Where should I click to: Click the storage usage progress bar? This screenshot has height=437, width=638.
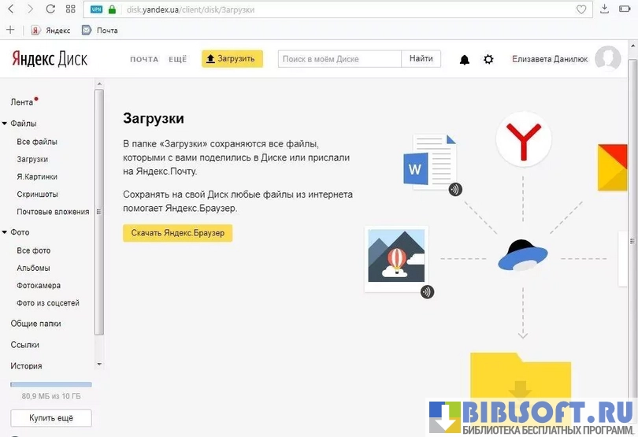(51, 384)
